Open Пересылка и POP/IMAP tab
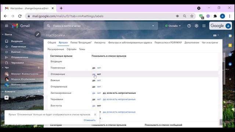The image size is (235, 132). (x=168, y=43)
